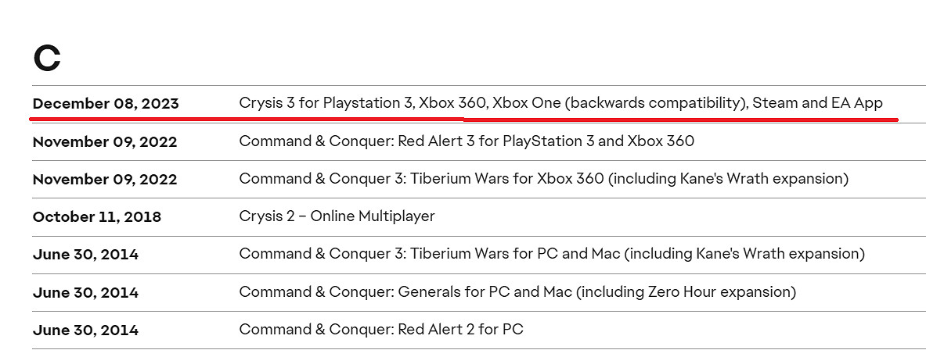The height and width of the screenshot is (350, 926).
Task: Click the December 08, 2023 date
Action: point(106,104)
